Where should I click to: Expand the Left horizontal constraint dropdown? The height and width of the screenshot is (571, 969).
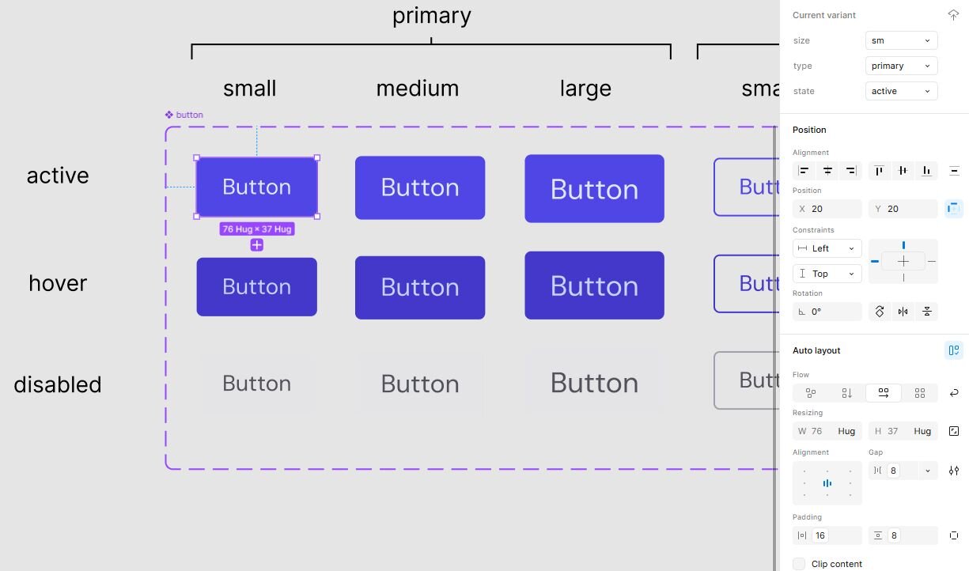point(827,248)
